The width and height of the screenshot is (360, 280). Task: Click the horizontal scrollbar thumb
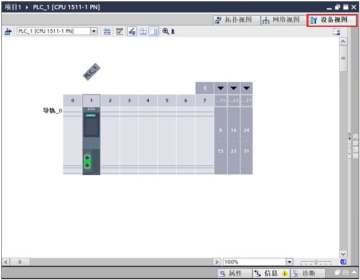pyautogui.click(x=20, y=262)
